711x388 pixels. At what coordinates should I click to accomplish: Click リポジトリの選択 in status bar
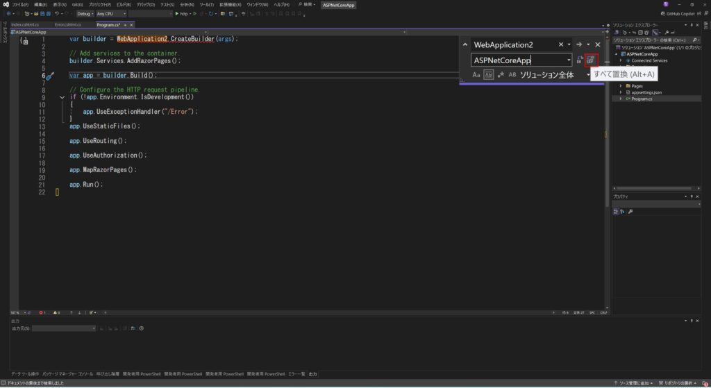(x=678, y=383)
